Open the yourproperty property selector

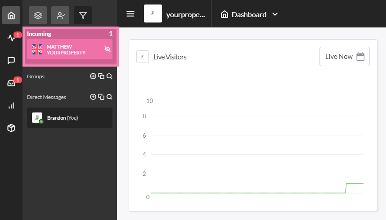[x=175, y=14]
